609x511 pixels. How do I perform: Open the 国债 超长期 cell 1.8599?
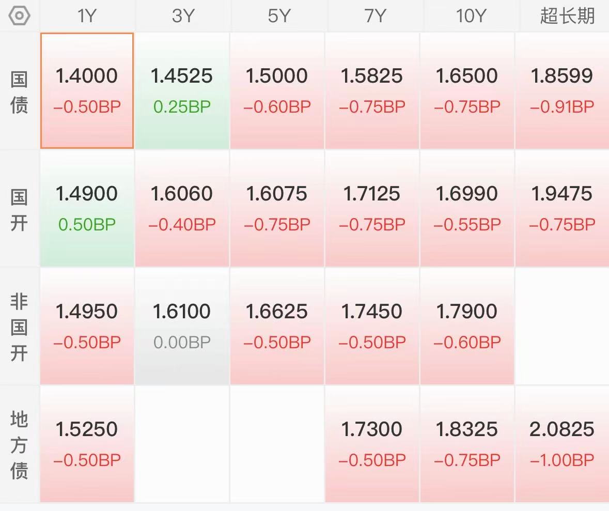(562, 91)
